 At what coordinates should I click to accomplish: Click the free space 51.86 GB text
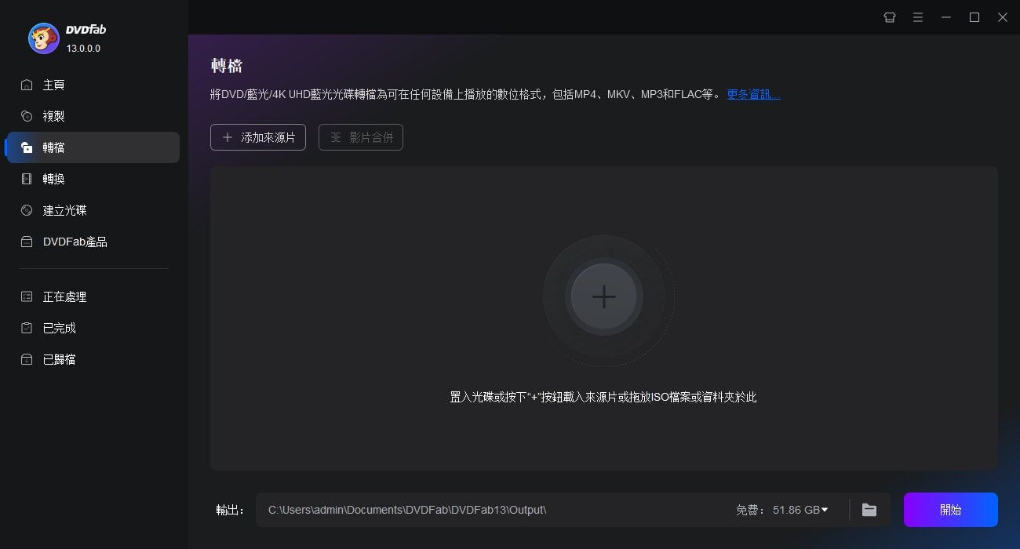click(796, 510)
